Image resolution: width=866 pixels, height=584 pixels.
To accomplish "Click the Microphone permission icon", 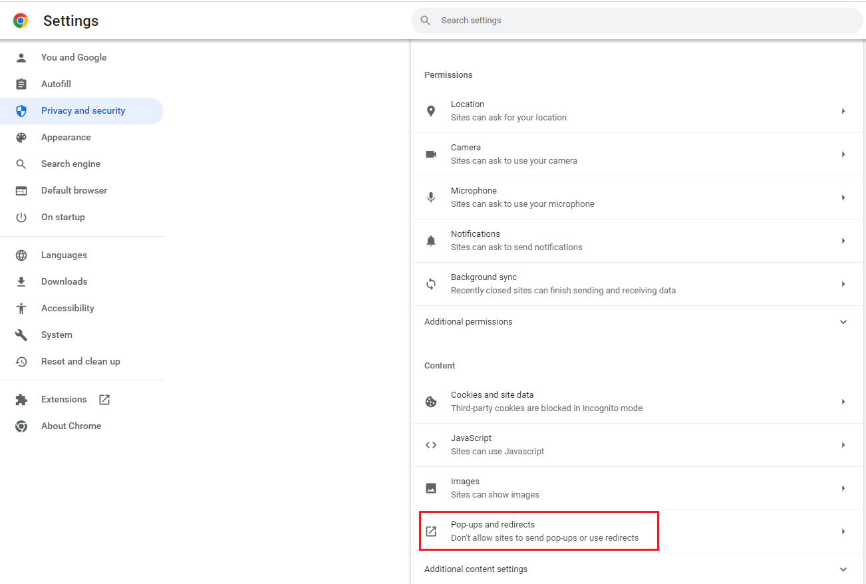I will click(431, 198).
